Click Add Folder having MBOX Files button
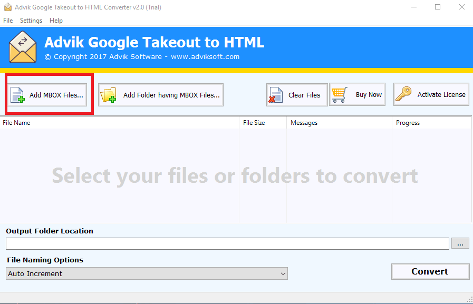This screenshot has height=304, width=473. pyautogui.click(x=161, y=95)
